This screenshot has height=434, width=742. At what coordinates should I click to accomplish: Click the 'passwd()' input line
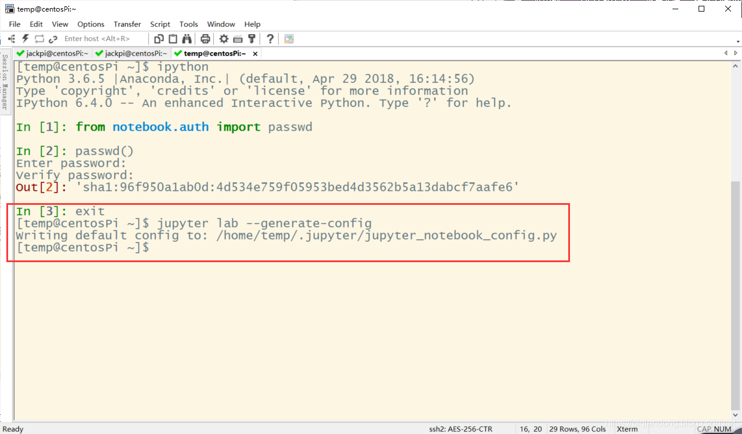(75, 152)
